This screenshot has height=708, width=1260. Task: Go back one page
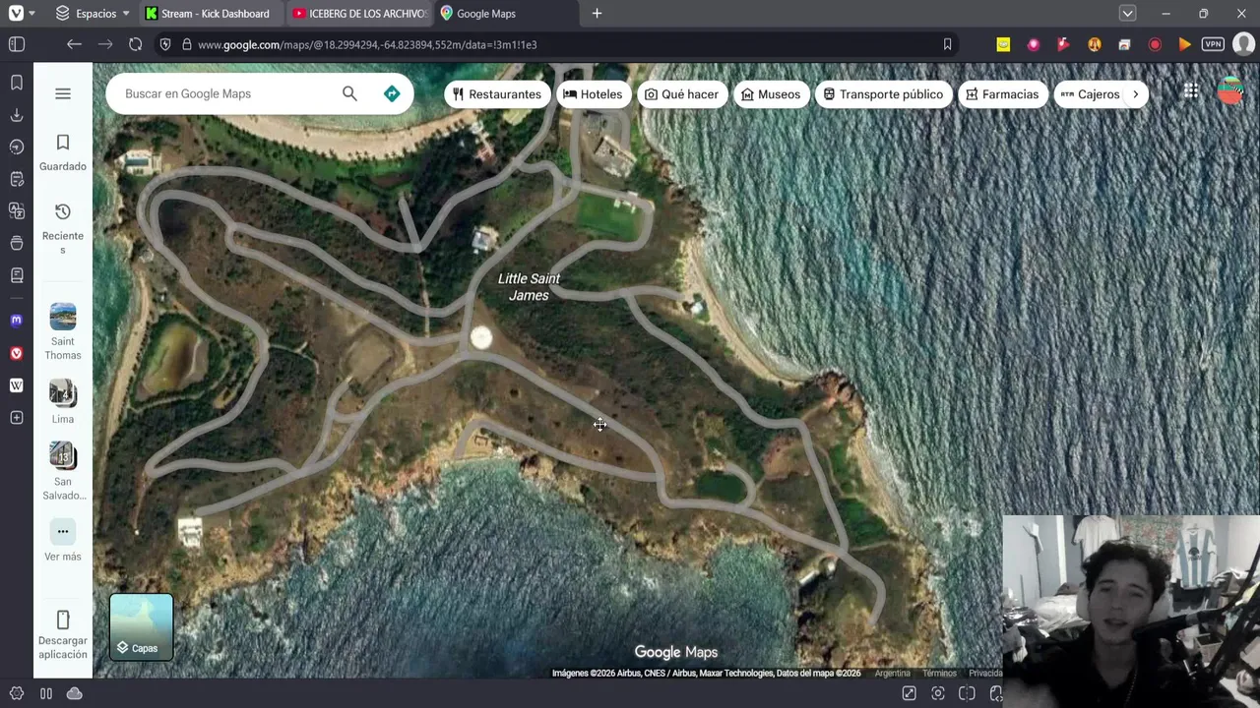(x=74, y=44)
